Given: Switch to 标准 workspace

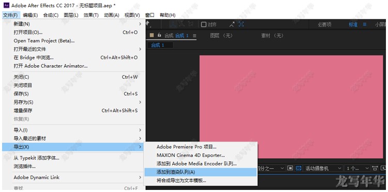Looking at the screenshot, I should [x=353, y=25].
